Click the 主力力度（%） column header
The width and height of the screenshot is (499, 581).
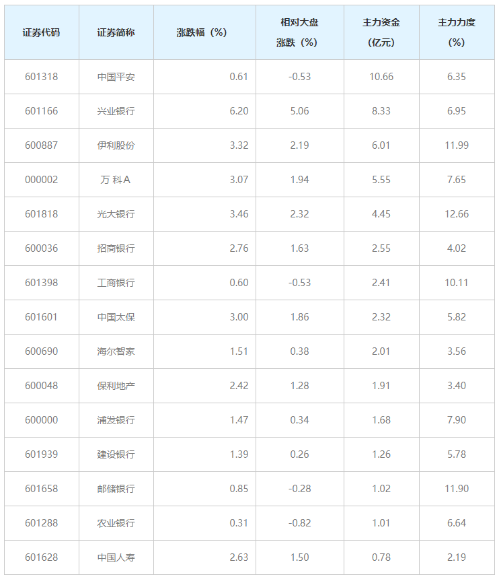pyautogui.click(x=457, y=32)
